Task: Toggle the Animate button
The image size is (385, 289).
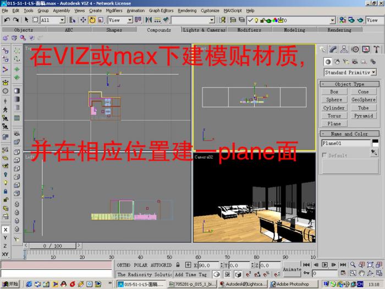Action: coord(292,269)
